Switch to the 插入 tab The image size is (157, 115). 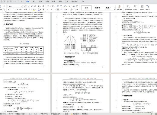34,2
